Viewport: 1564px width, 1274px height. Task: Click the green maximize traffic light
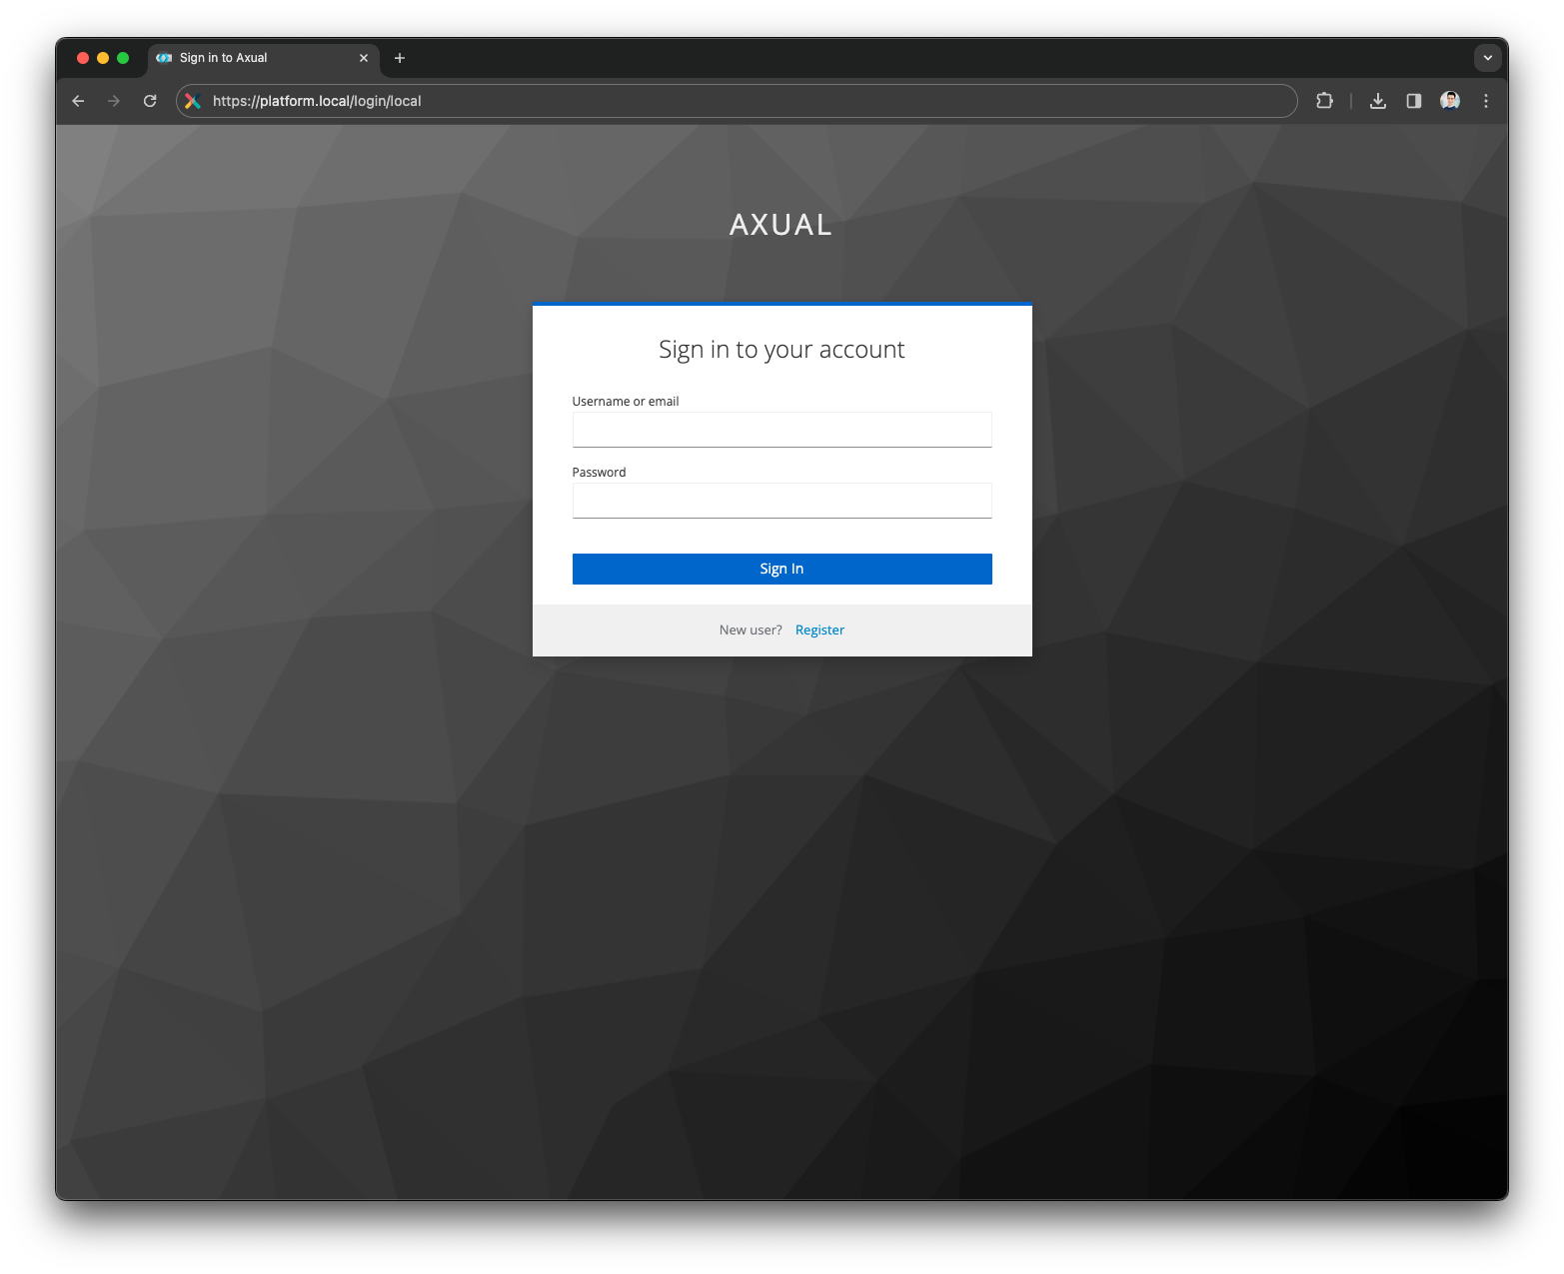point(122,57)
